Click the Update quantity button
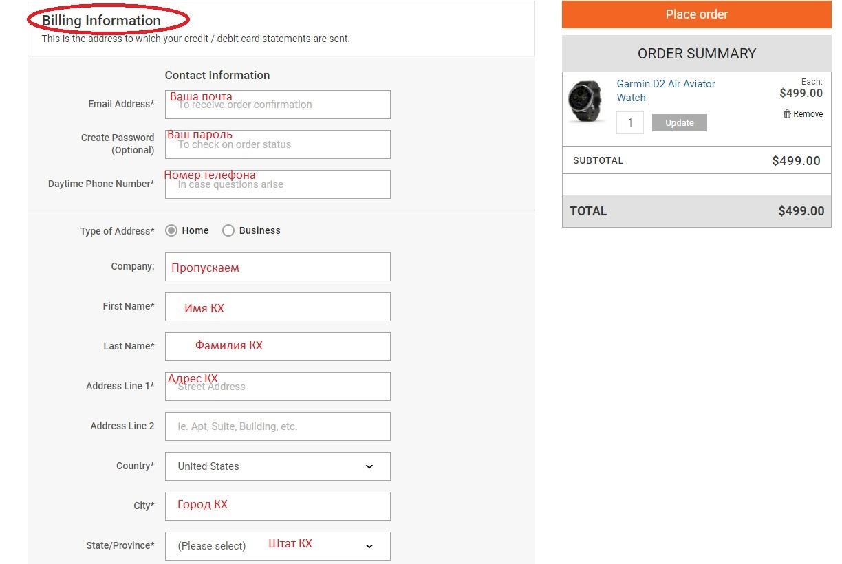The height and width of the screenshot is (564, 842). [679, 123]
